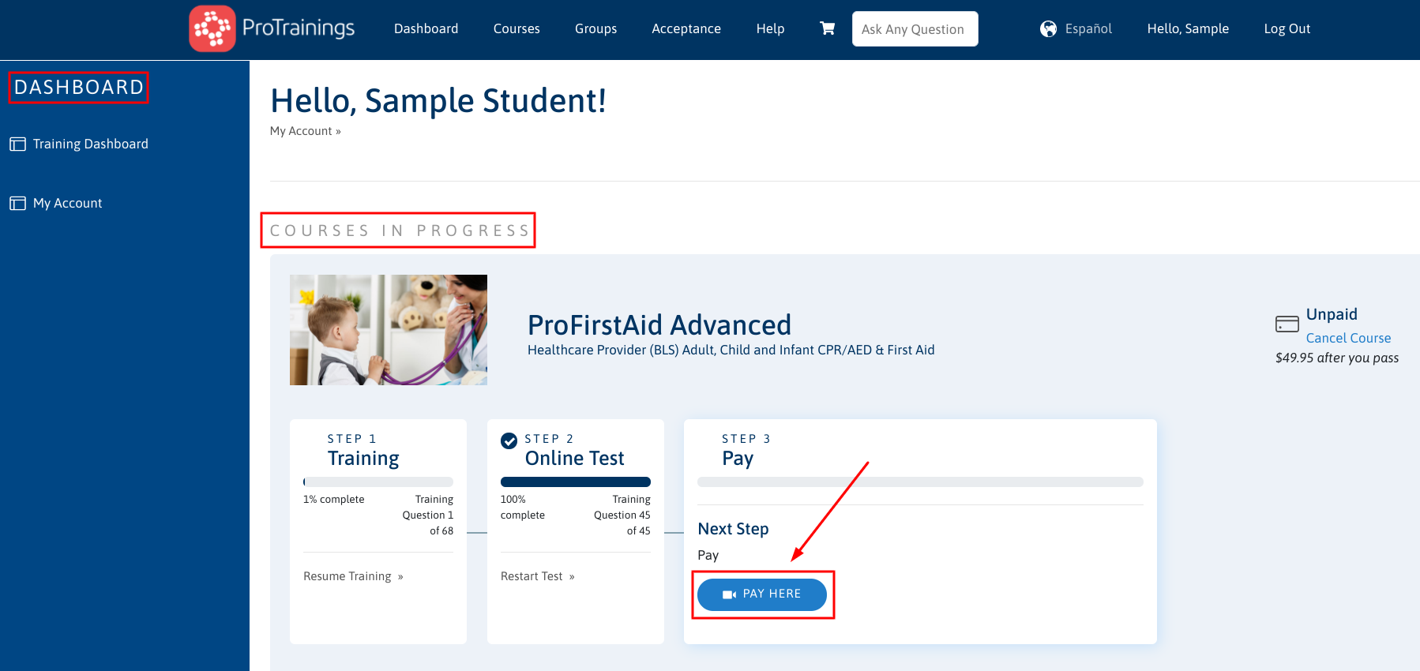Image resolution: width=1420 pixels, height=671 pixels.
Task: Open the shopping cart icon
Action: pyautogui.click(x=828, y=28)
